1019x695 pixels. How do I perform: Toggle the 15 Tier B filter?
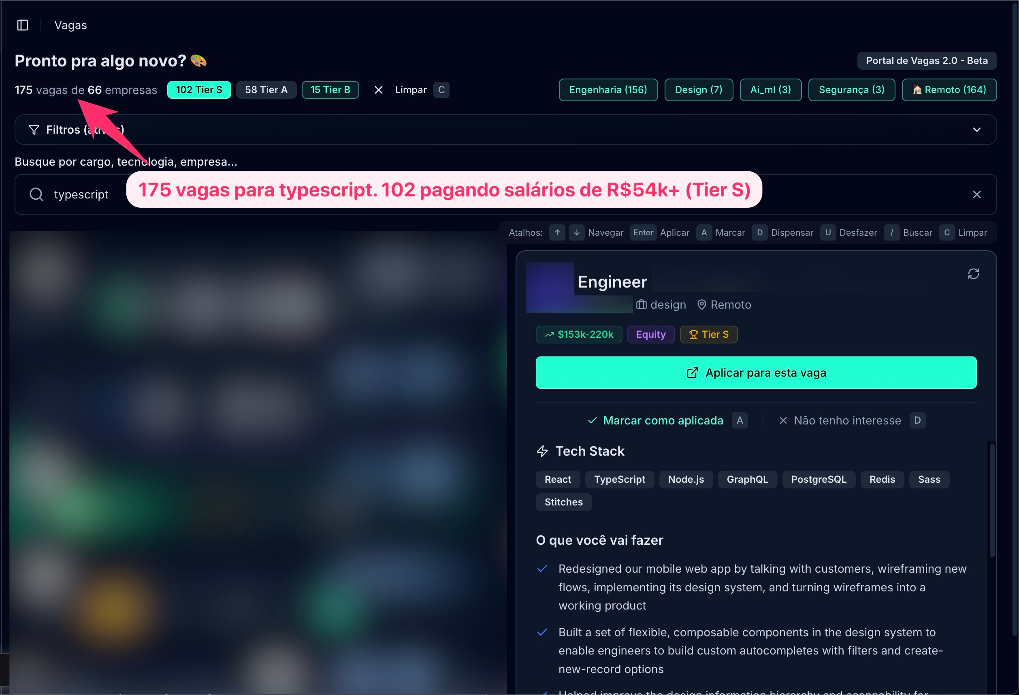point(330,90)
